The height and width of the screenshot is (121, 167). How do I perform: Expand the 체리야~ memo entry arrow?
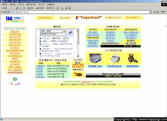(41, 49)
